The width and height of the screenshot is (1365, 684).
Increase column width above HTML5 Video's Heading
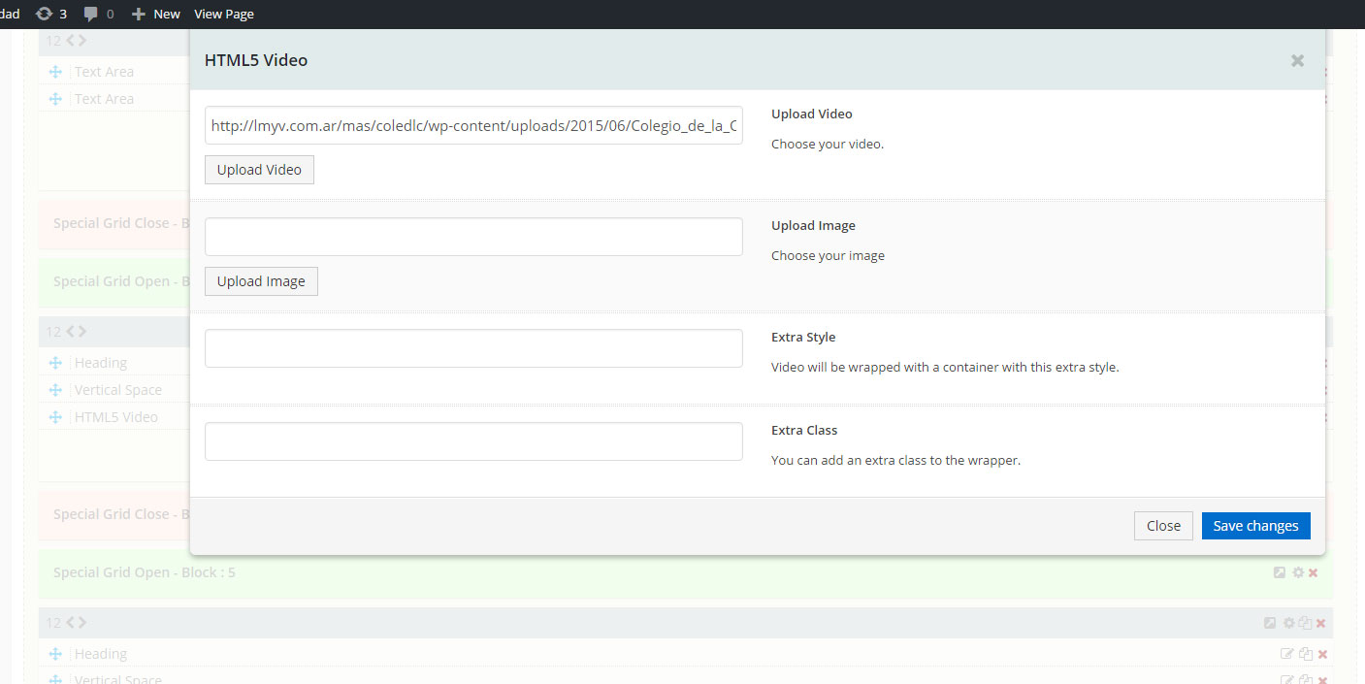click(82, 332)
